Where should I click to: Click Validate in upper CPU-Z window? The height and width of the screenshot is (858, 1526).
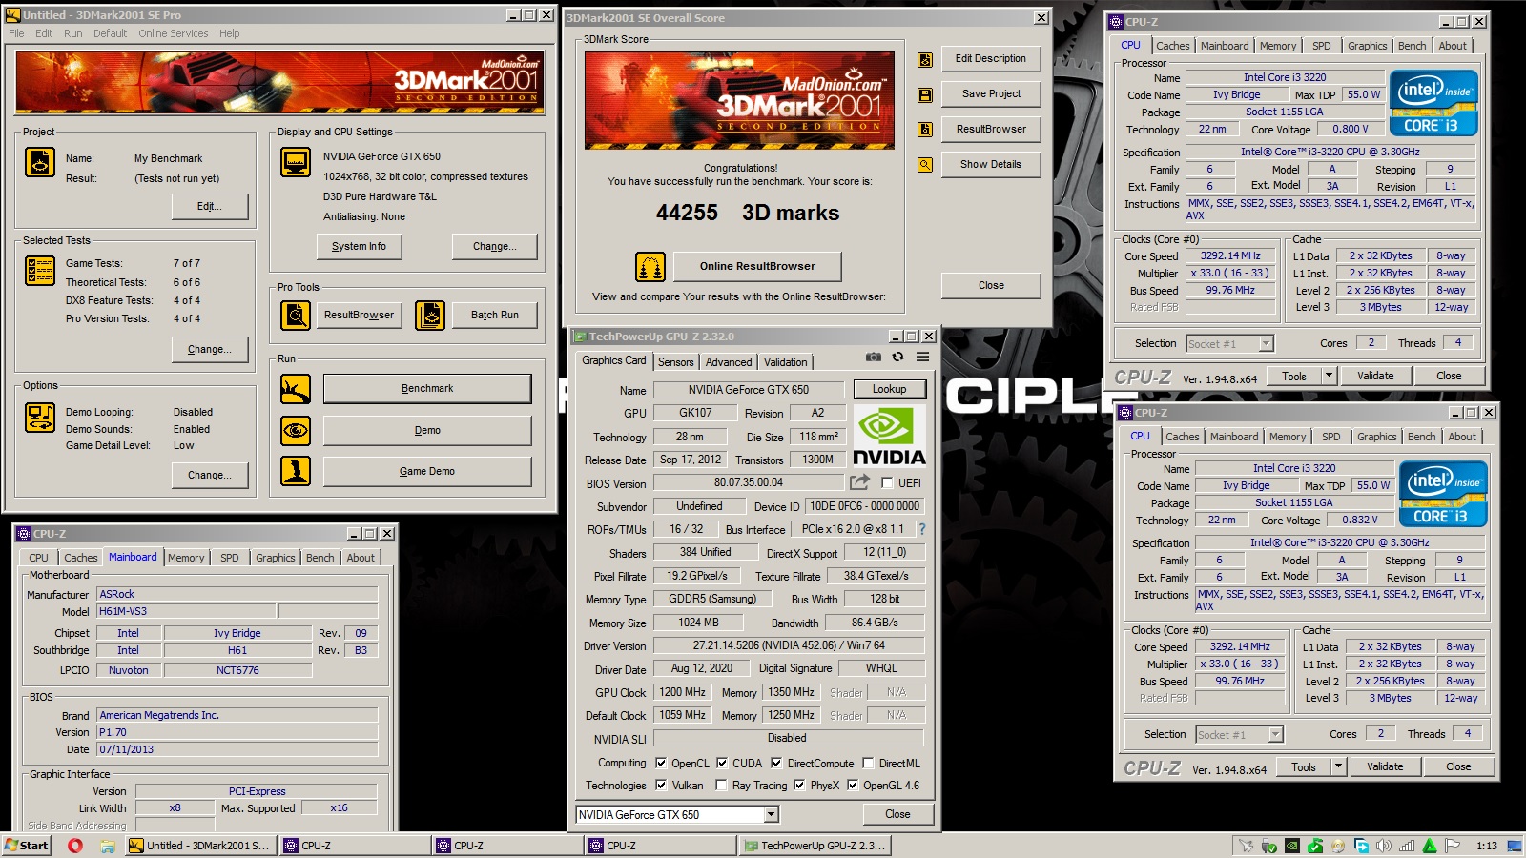(x=1375, y=376)
